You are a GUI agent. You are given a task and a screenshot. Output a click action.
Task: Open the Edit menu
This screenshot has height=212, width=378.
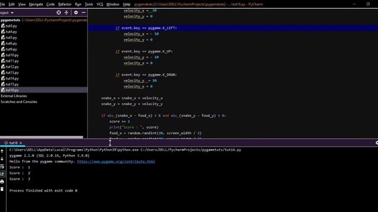coord(12,4)
